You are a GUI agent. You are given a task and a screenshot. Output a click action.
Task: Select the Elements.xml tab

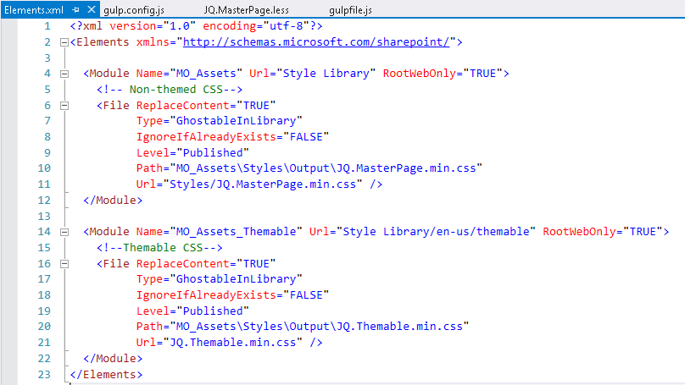34,10
